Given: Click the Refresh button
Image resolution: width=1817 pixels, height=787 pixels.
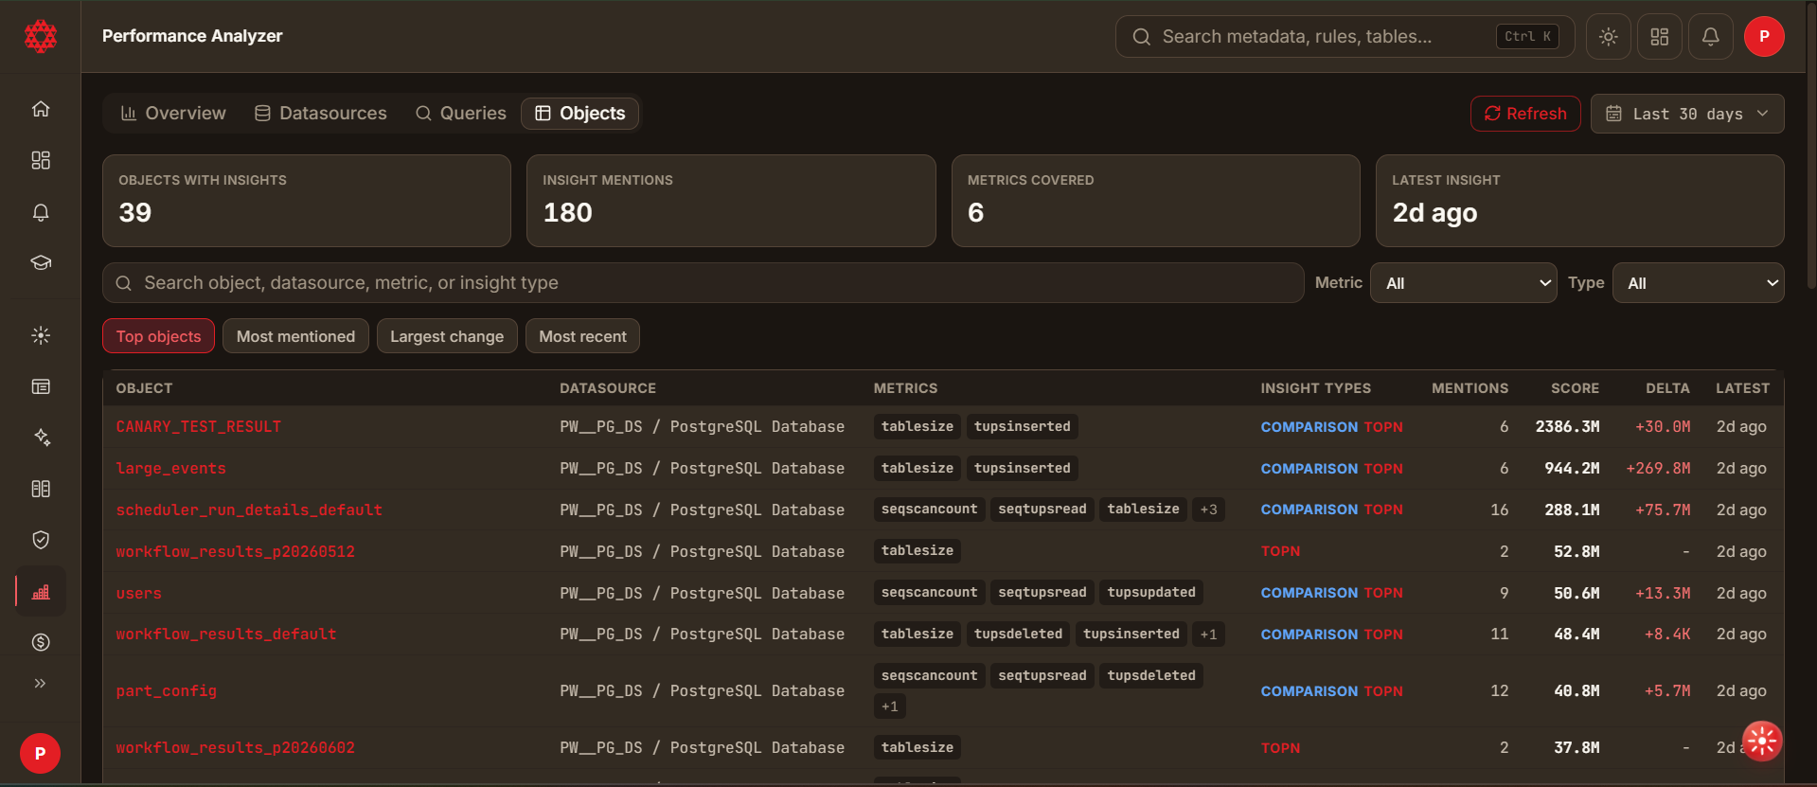Looking at the screenshot, I should pos(1525,114).
